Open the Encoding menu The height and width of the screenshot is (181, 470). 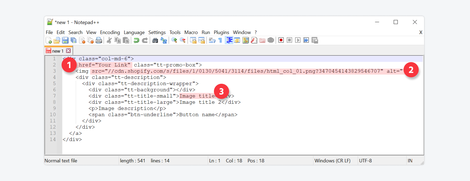[x=110, y=32]
